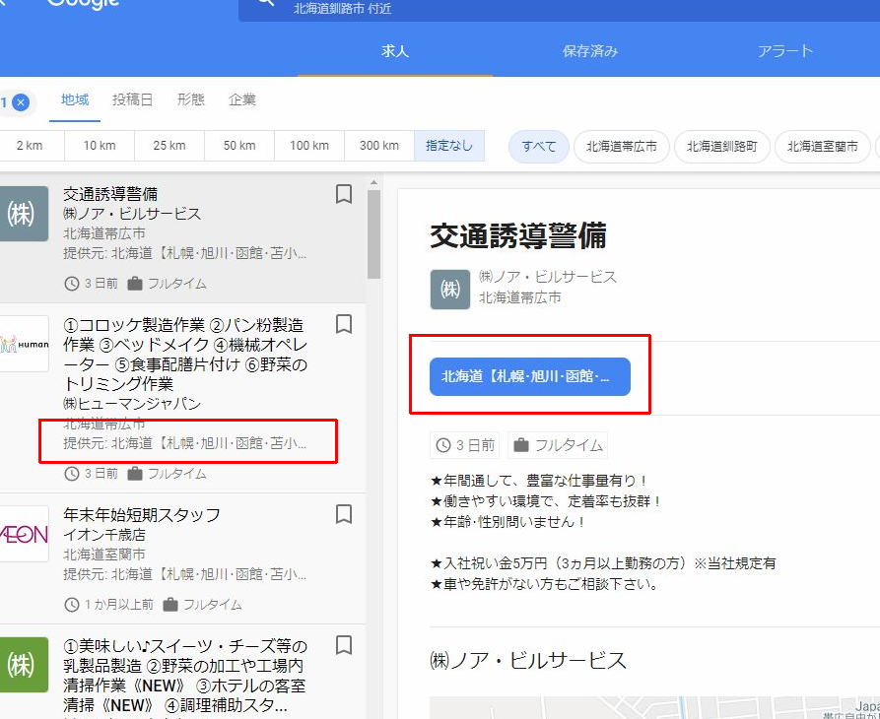Click the 交通誘導警備 heading in detail panel
Screen dimensions: 880x719
518,235
